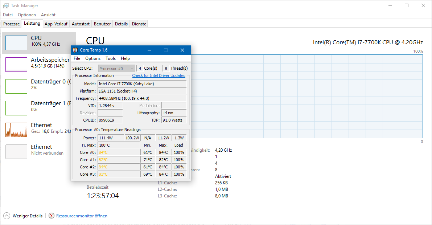Click the Lithography 14 nm field
This screenshot has width=432, height=225.
[x=174, y=113]
